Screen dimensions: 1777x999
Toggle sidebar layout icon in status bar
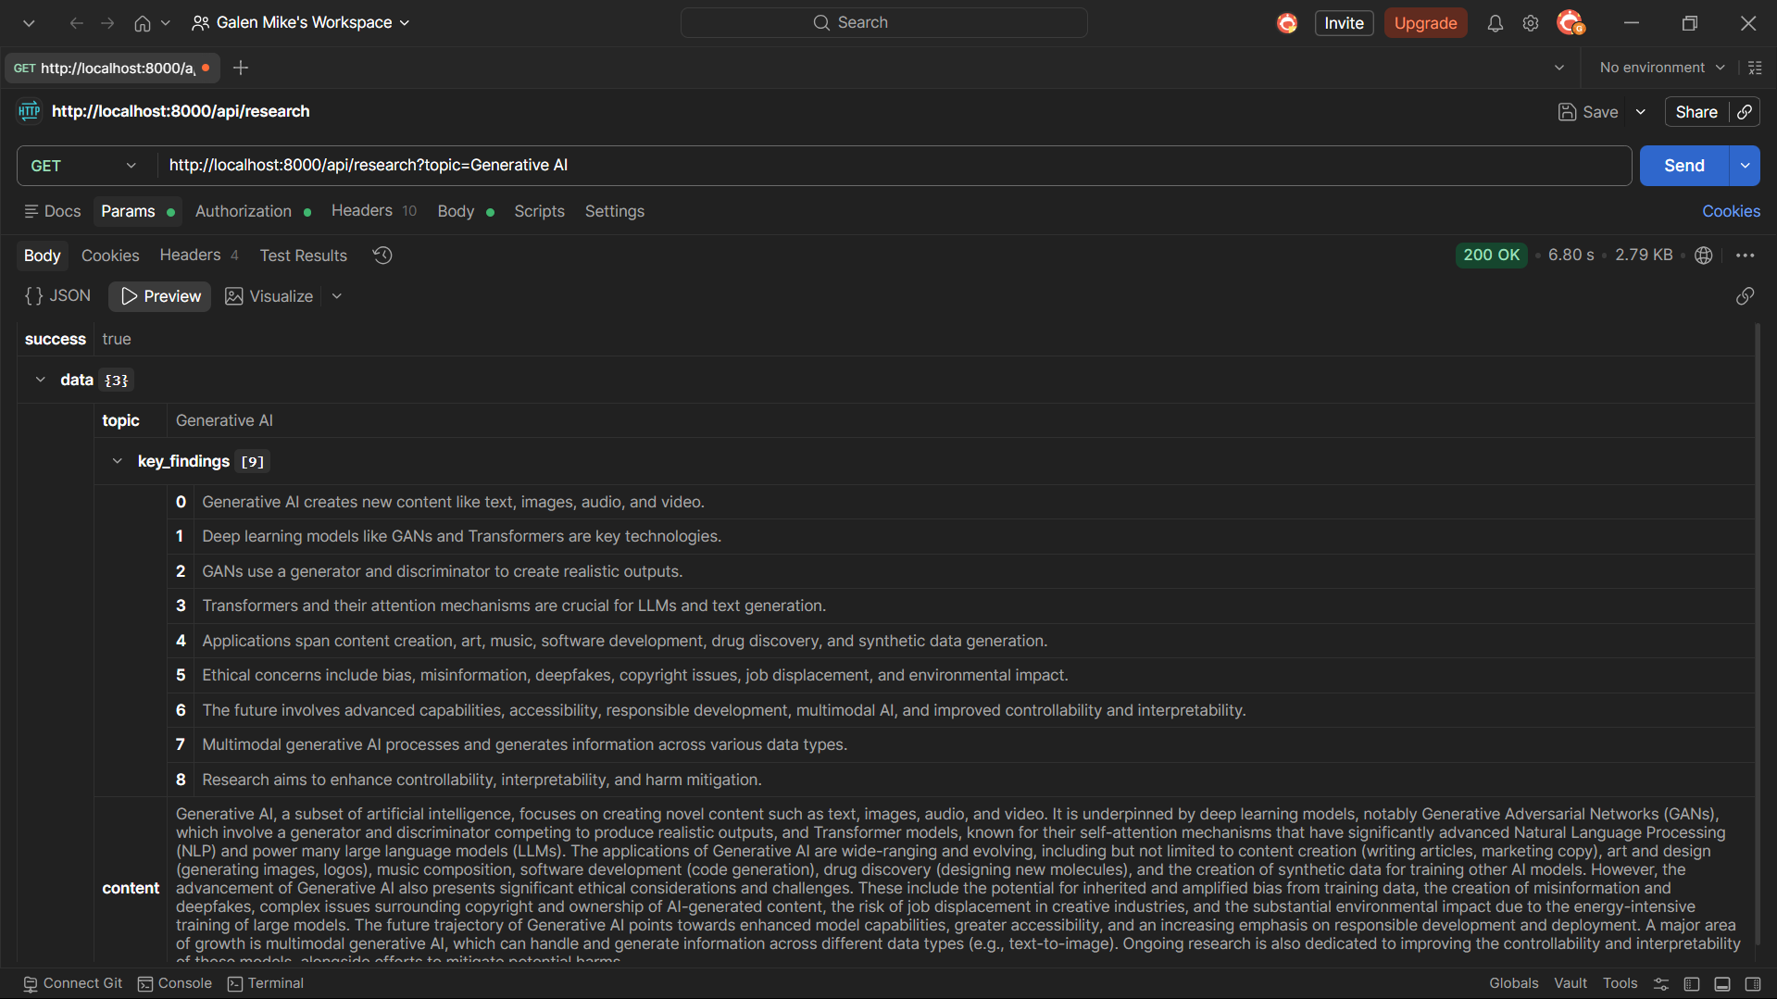[1692, 983]
